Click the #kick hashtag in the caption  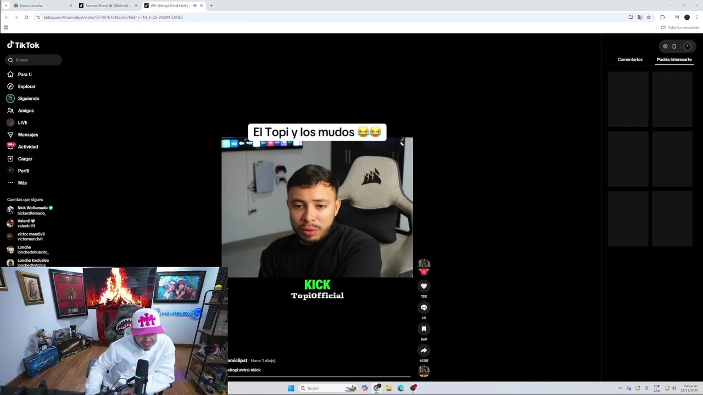255,370
